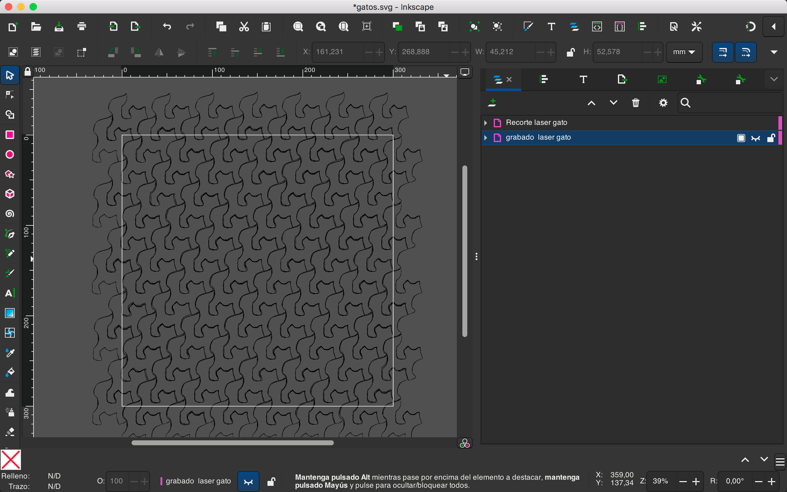Switch to first green Preferences tab

tap(701, 79)
